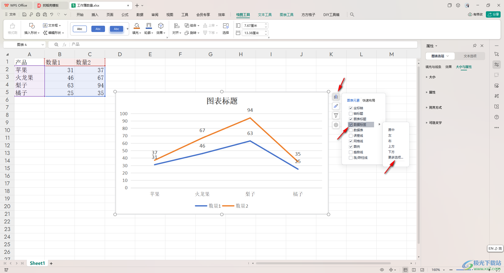Switch to 填充与线条 tab

433,67
